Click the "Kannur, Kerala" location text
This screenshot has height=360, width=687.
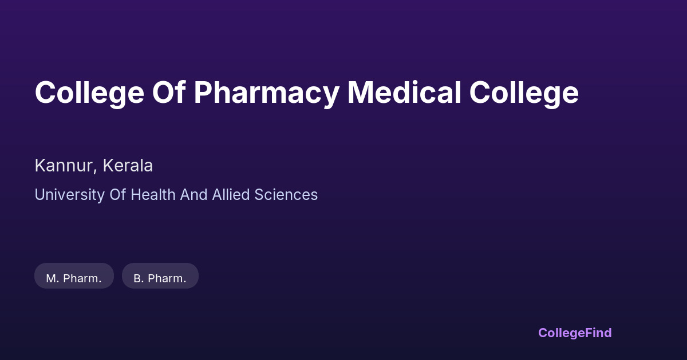pos(93,166)
